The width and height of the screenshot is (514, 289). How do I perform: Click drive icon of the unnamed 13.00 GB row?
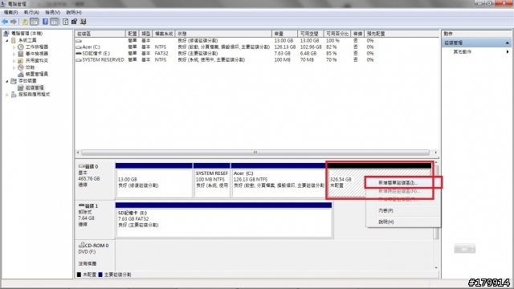[79, 41]
